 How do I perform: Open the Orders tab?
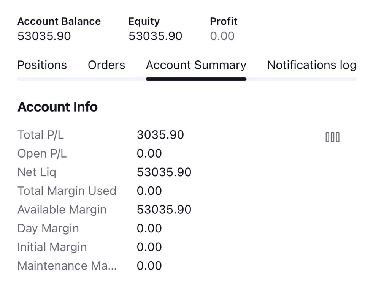(x=106, y=65)
